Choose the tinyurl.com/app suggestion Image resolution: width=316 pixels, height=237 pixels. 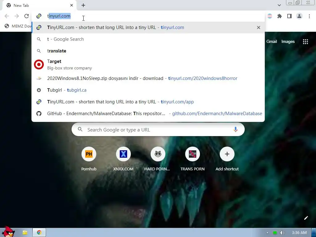[x=148, y=102]
